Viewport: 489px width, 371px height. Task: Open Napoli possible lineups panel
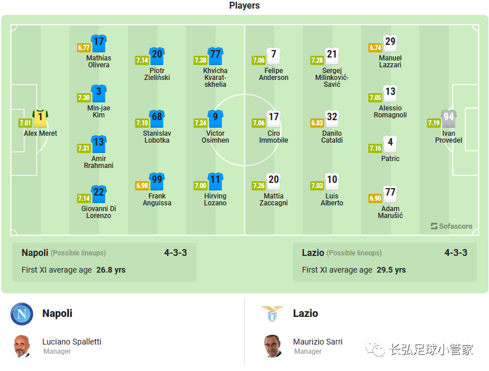pyautogui.click(x=105, y=262)
